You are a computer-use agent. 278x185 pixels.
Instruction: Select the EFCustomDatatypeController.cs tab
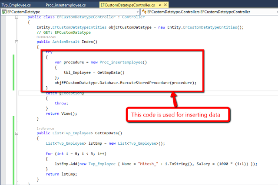128,5
